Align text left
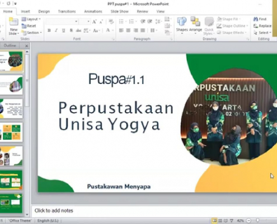Viewport: 277px width, 224px height. point(121,30)
